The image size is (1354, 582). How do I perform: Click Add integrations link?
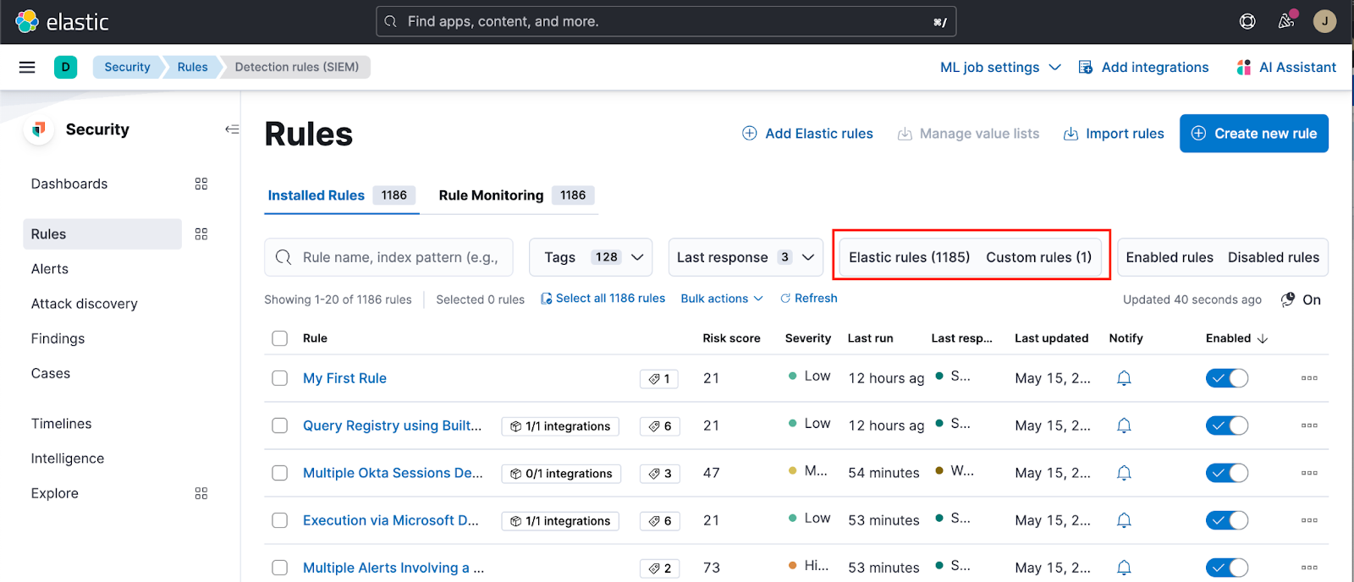(1143, 67)
